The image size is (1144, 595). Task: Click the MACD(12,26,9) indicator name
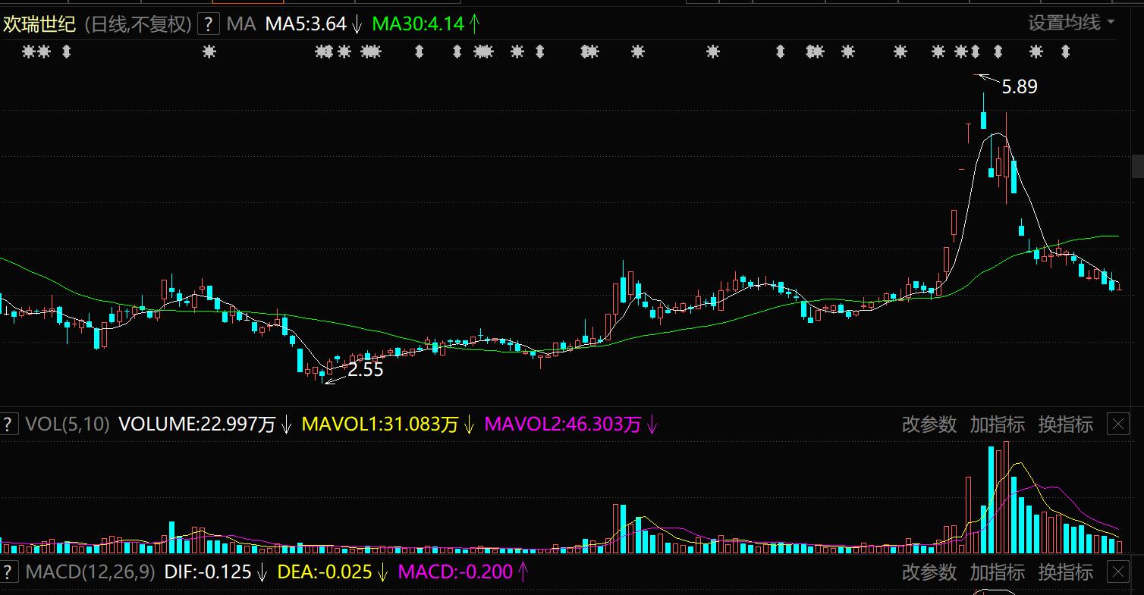point(90,572)
